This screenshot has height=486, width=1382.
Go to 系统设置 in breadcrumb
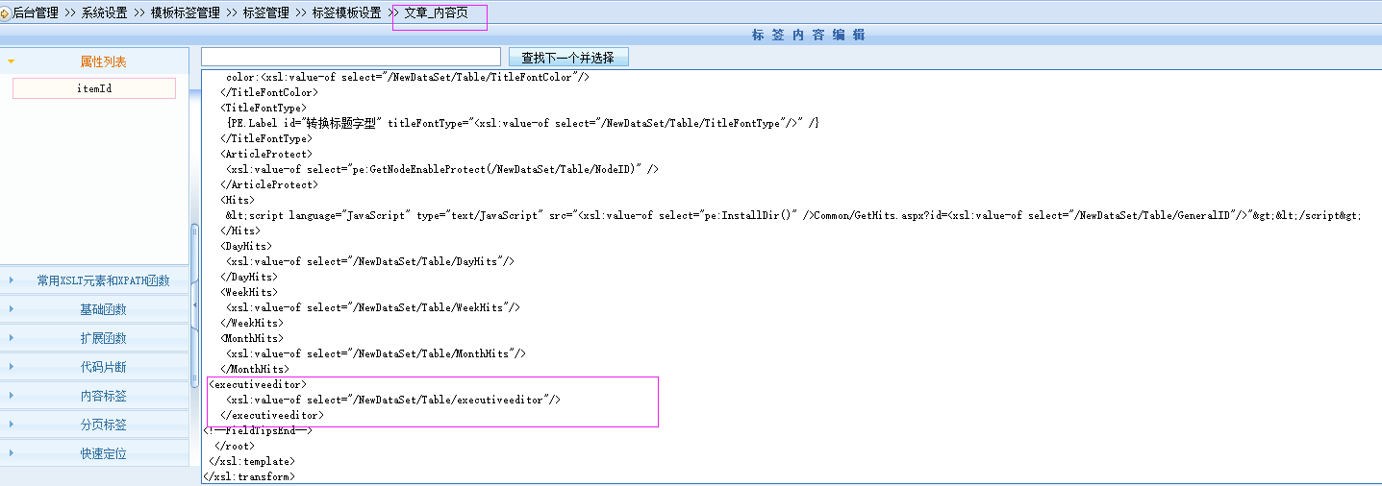(105, 13)
